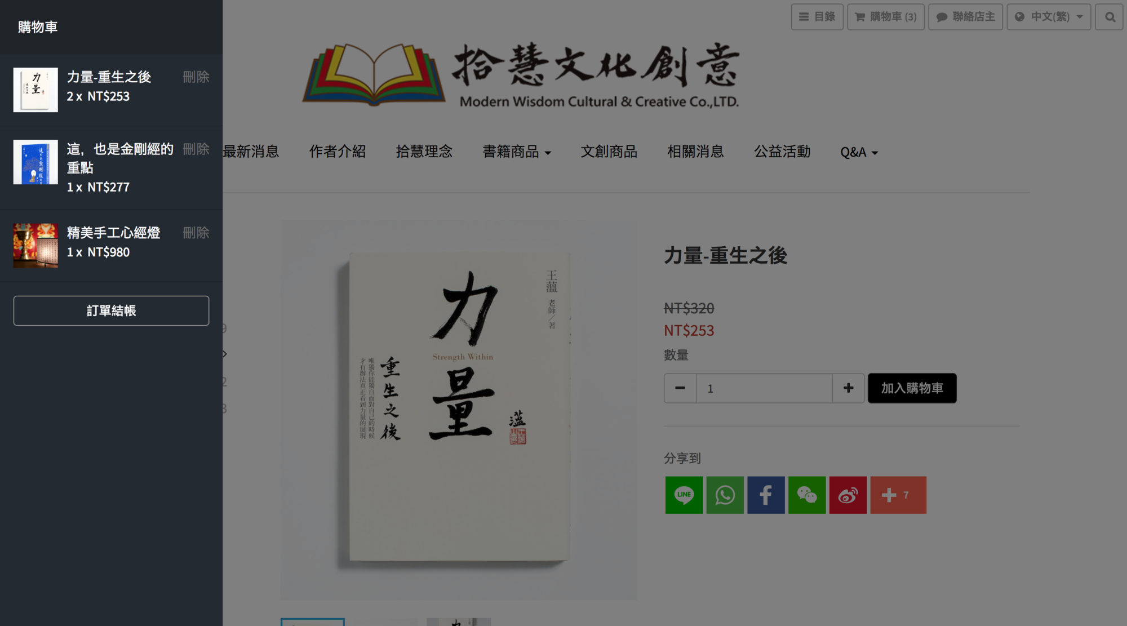Increase quantity with plus button
The image size is (1127, 626).
click(x=848, y=388)
